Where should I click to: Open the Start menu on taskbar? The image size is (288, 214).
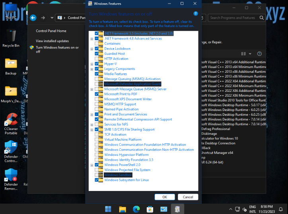pos(108,209)
